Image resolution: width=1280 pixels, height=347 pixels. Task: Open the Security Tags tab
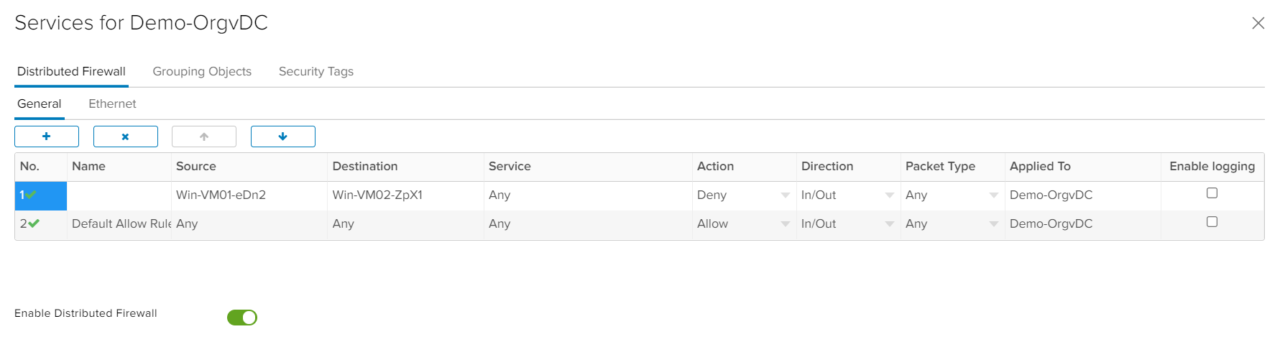tap(316, 72)
